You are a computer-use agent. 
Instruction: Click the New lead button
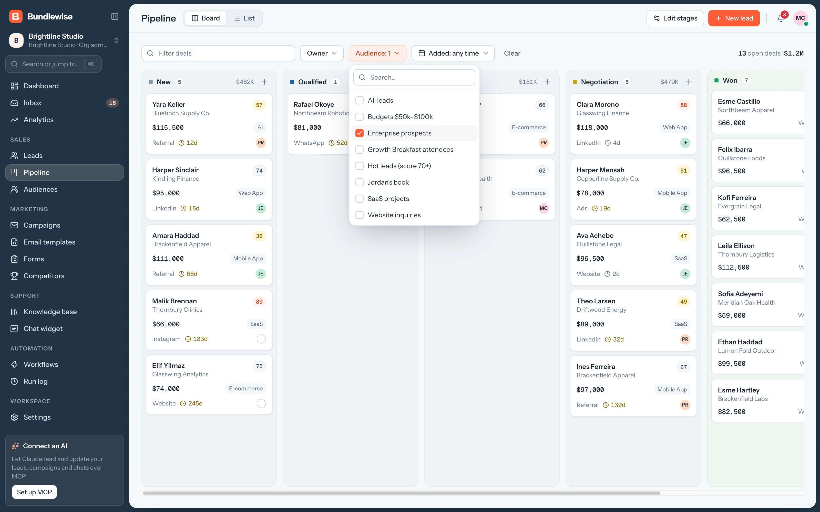pyautogui.click(x=734, y=18)
